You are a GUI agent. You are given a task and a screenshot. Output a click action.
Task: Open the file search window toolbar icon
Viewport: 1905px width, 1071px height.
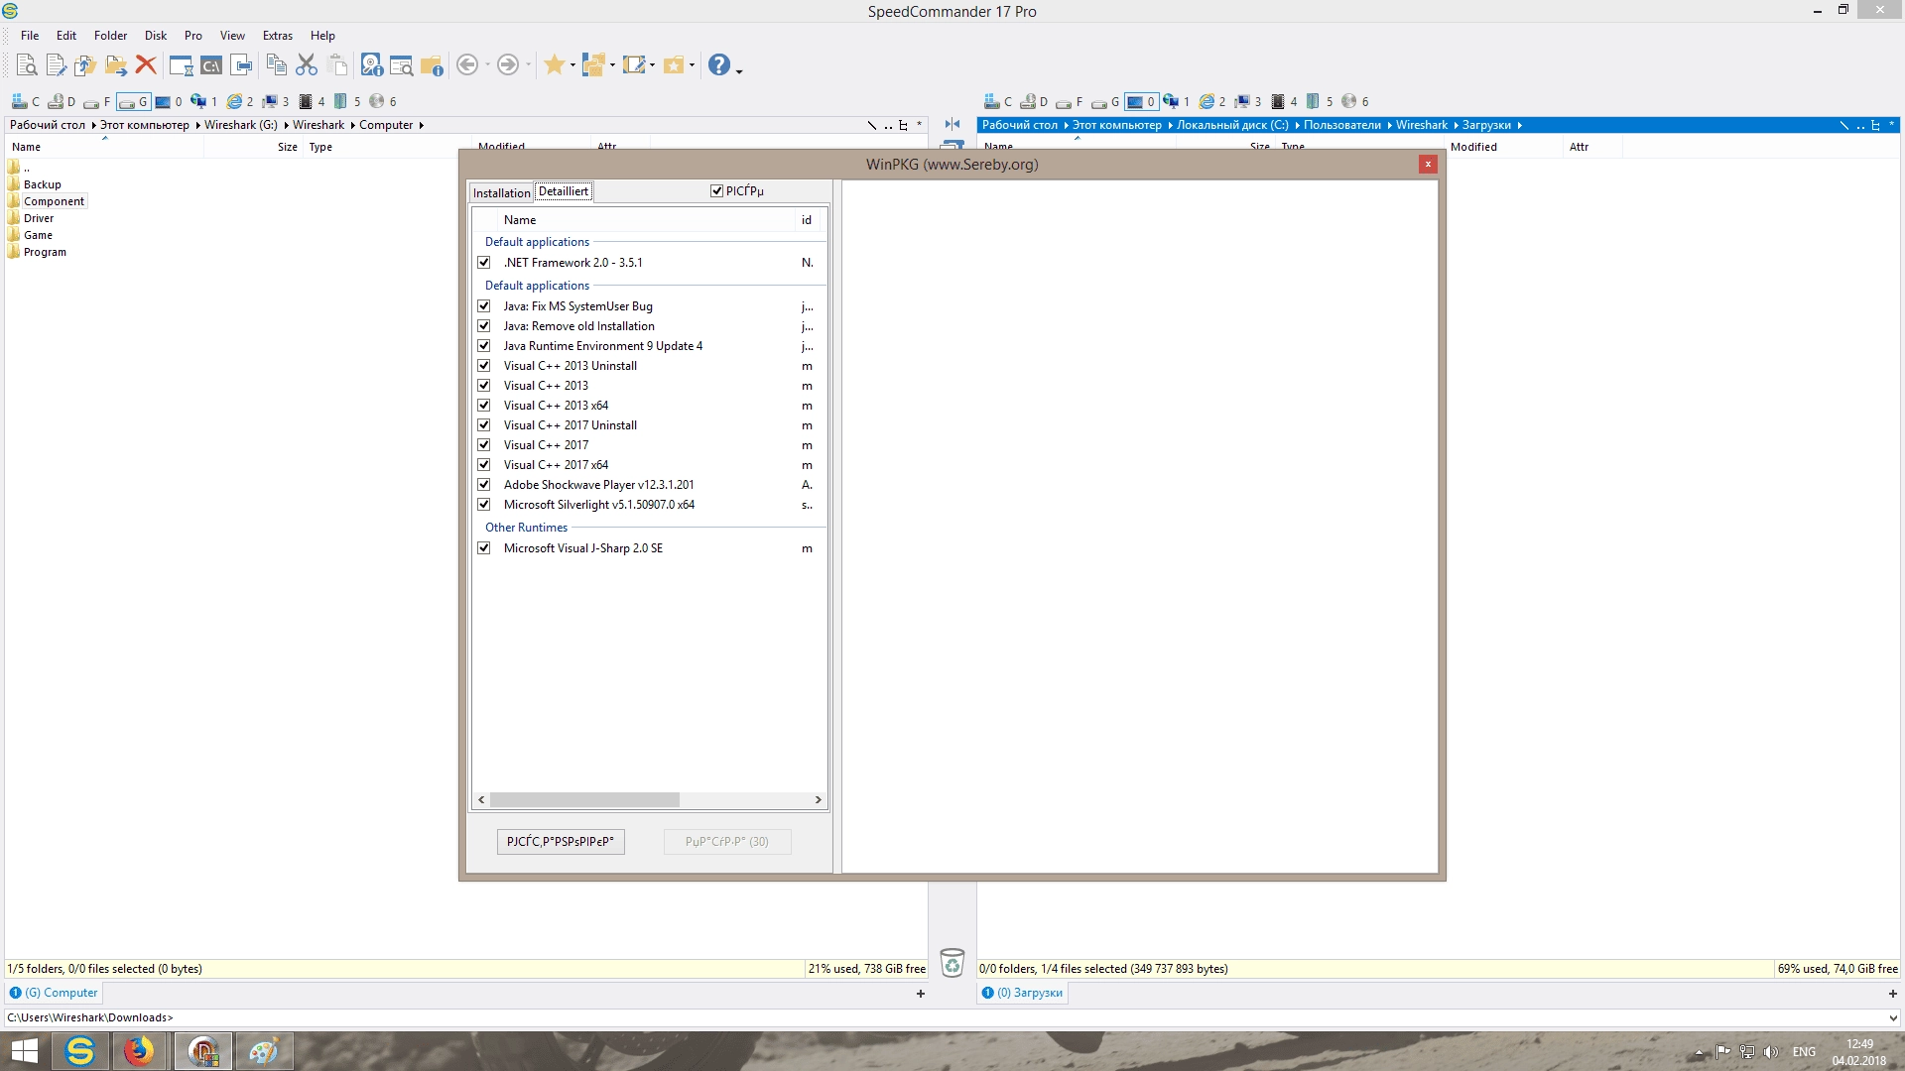pos(401,65)
